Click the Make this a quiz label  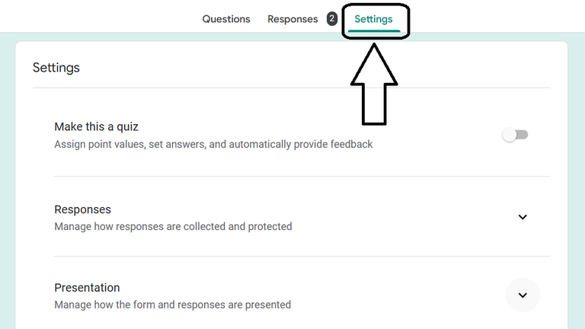[96, 127]
